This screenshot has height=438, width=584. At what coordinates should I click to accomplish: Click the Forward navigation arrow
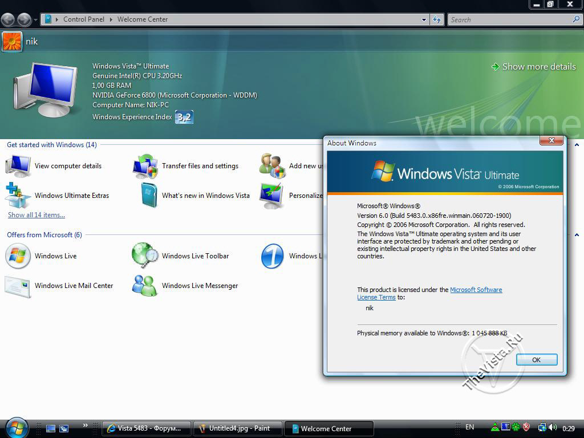(24, 20)
